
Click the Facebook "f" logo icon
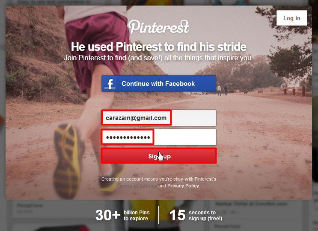click(110, 84)
